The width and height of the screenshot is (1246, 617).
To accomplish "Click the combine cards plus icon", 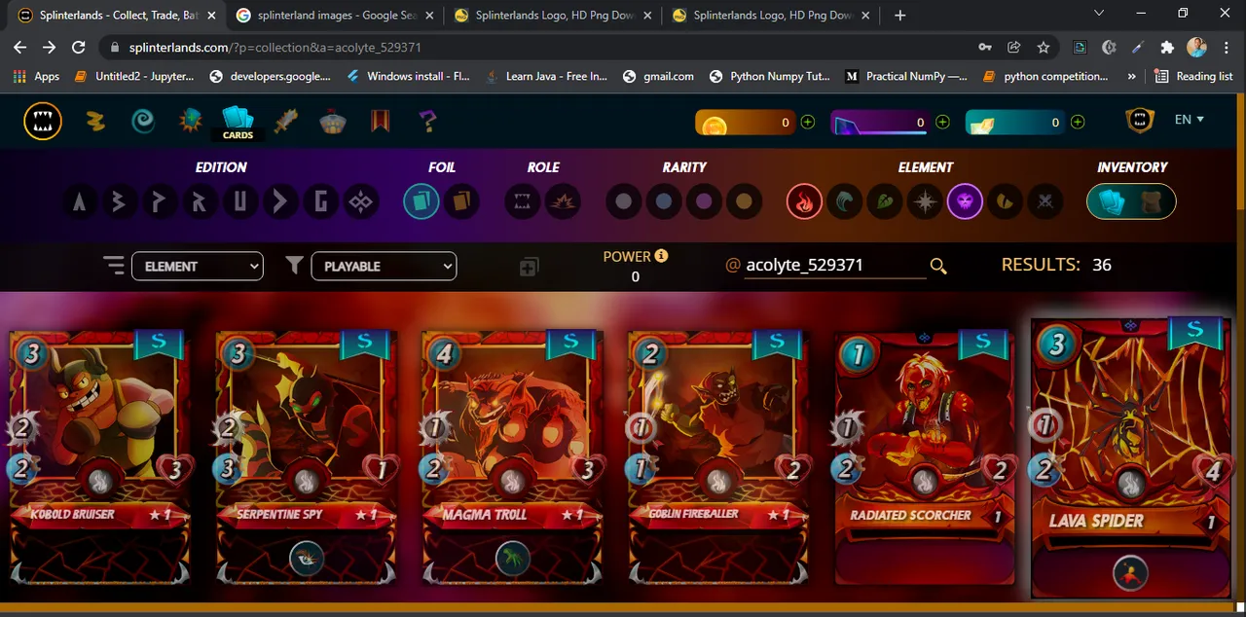I will click(529, 267).
